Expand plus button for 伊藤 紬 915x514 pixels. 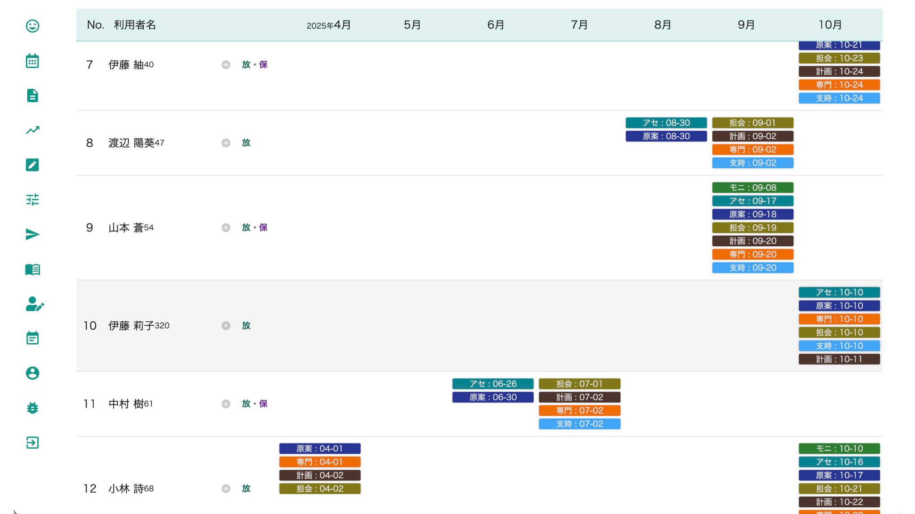[x=226, y=65]
